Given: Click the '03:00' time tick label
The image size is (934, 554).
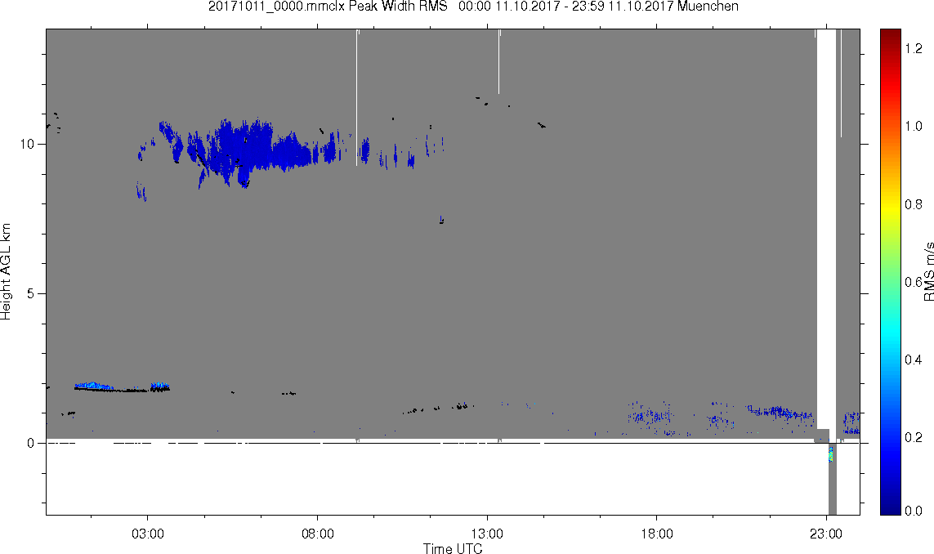Looking at the screenshot, I should pyautogui.click(x=148, y=534).
